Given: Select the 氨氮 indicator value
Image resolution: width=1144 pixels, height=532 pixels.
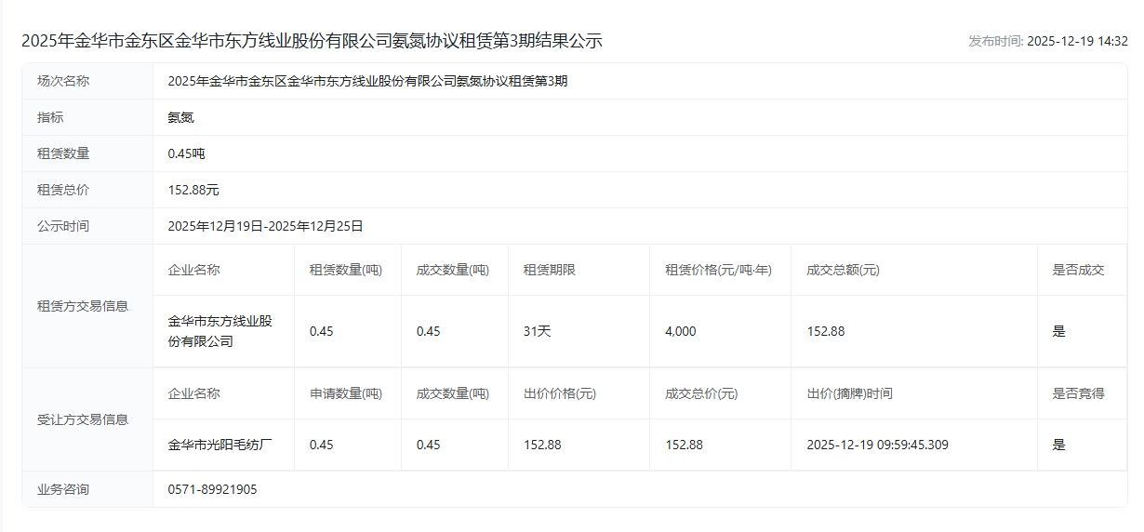Looking at the screenshot, I should 180,117.
